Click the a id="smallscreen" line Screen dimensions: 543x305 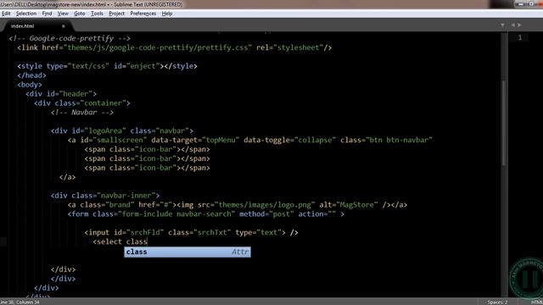[250, 140]
